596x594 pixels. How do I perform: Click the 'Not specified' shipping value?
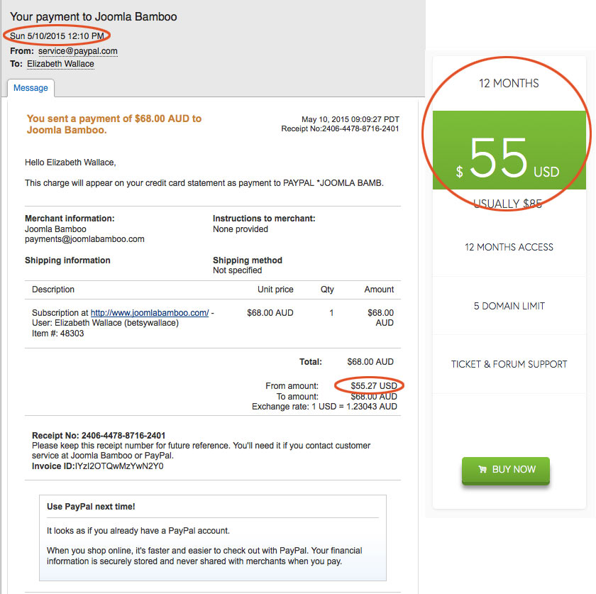point(237,270)
